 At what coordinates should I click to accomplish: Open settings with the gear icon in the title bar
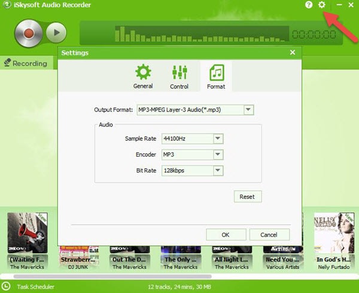click(322, 5)
